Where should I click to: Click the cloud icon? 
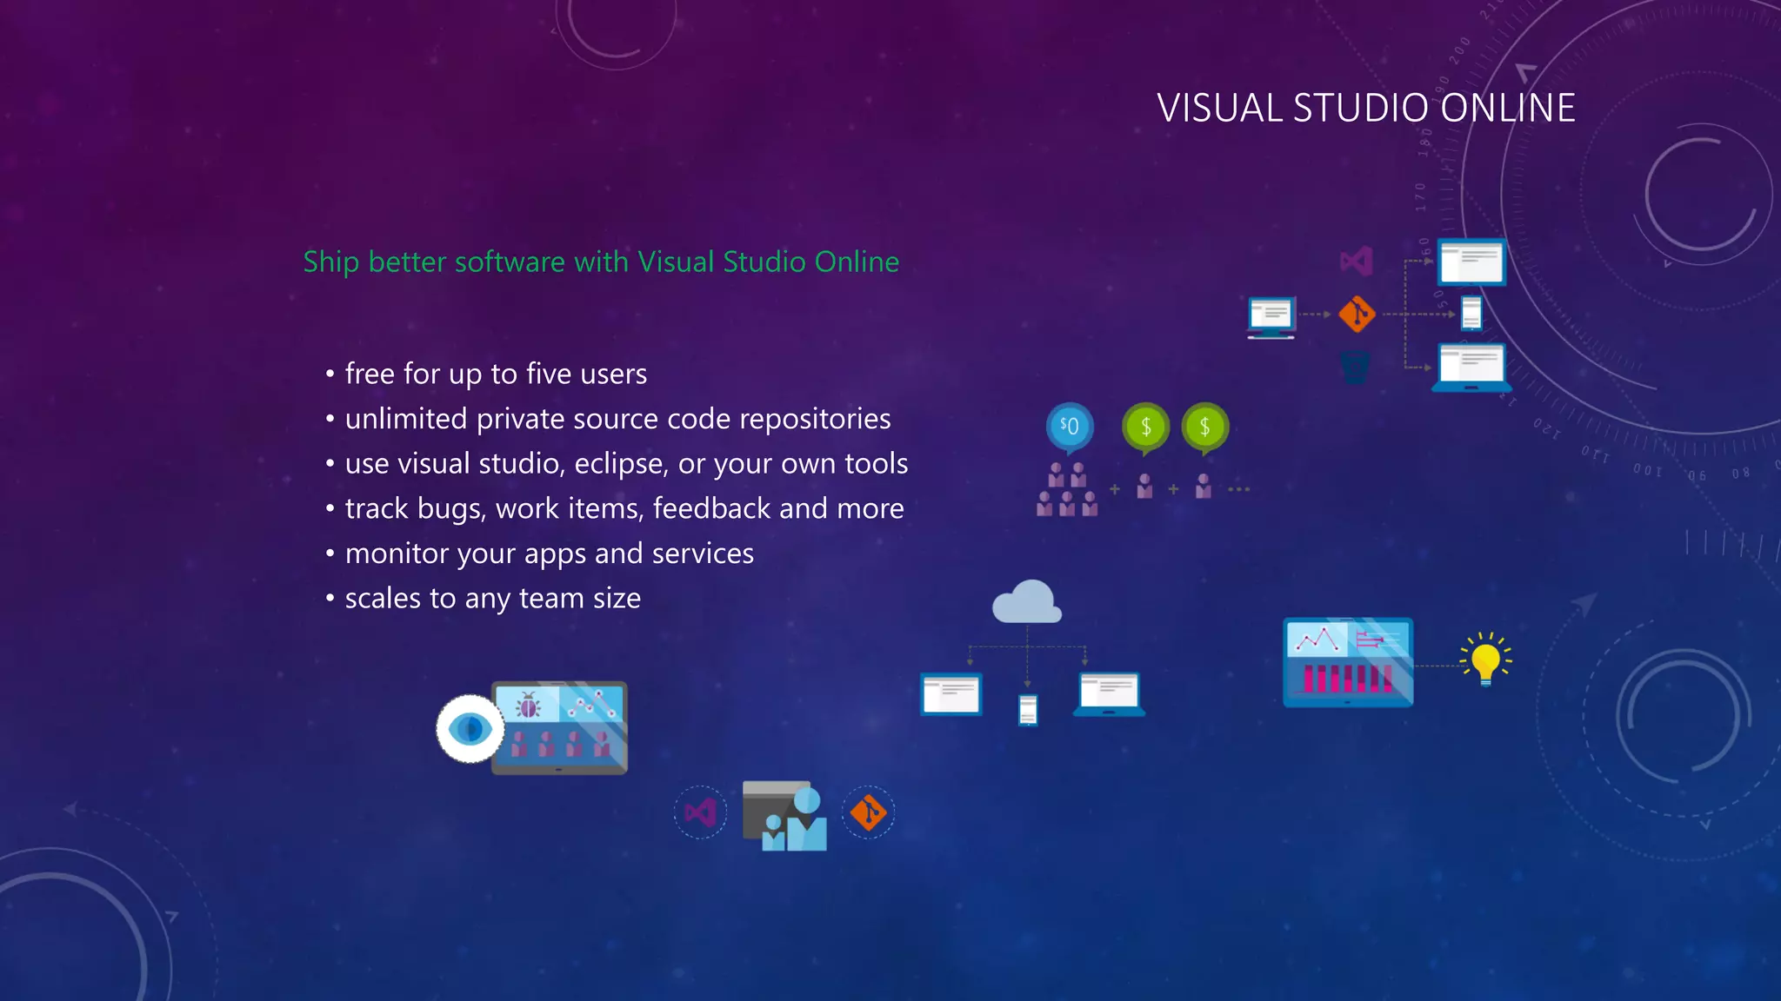tap(1027, 601)
